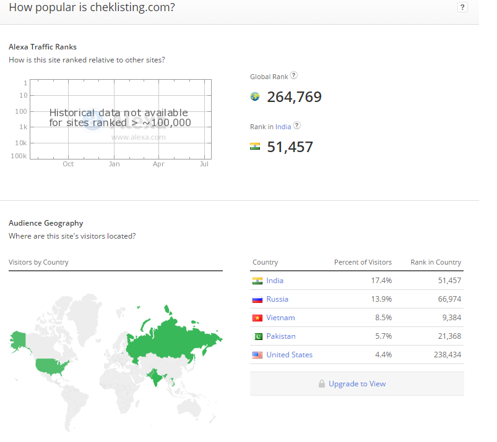Click the How popular is cheklisting.com title

tap(92, 7)
